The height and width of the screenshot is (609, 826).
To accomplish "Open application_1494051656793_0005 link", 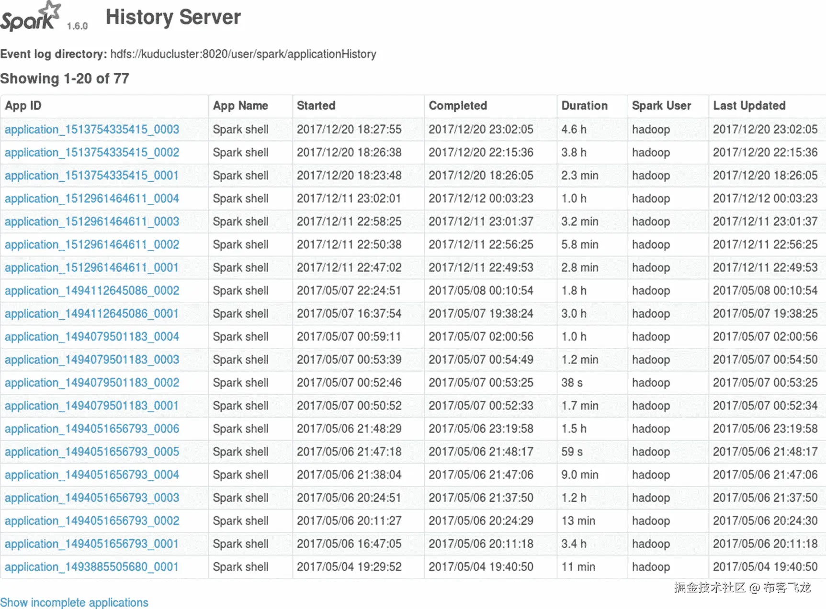I will (x=92, y=452).
